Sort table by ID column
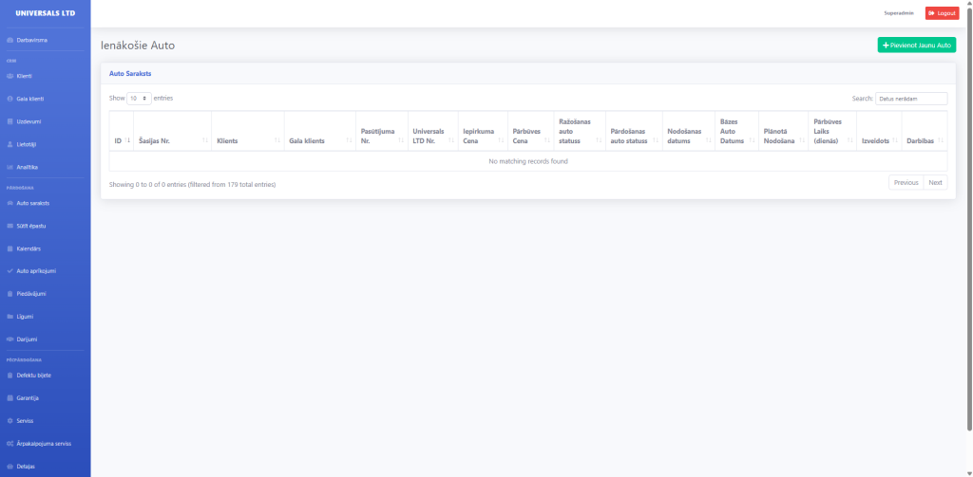973x477 pixels. [121, 140]
